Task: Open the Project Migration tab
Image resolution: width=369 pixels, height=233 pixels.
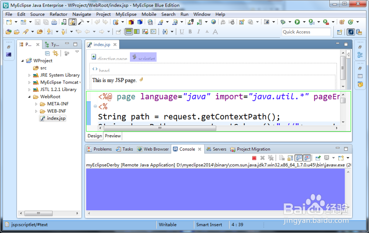Action: coord(250,149)
